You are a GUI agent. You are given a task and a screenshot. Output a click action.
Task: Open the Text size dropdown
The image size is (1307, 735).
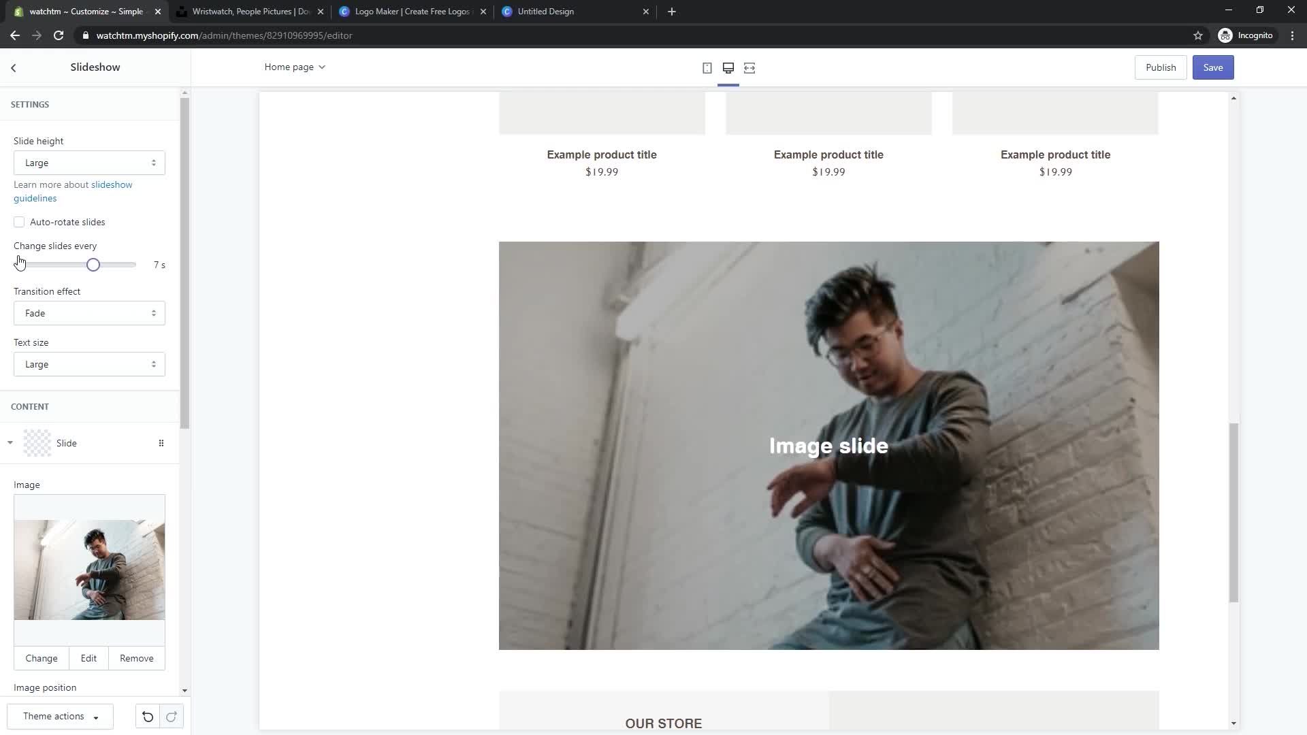tap(89, 364)
